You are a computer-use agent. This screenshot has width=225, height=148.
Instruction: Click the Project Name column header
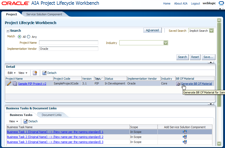click(x=29, y=79)
